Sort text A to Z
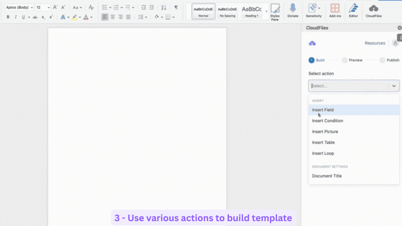Viewport: 402px width, 226px height. click(164, 7)
